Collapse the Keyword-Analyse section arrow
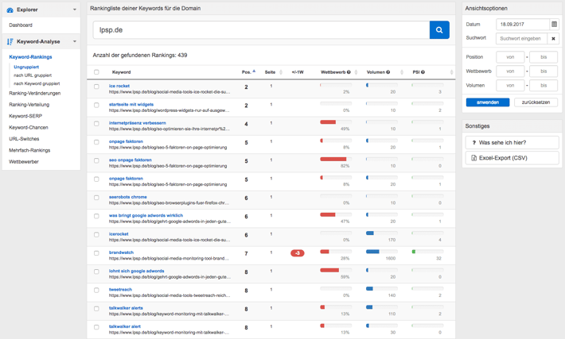 [x=75, y=41]
